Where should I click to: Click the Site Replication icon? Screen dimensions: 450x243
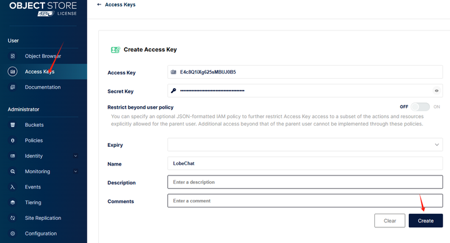coord(12,218)
